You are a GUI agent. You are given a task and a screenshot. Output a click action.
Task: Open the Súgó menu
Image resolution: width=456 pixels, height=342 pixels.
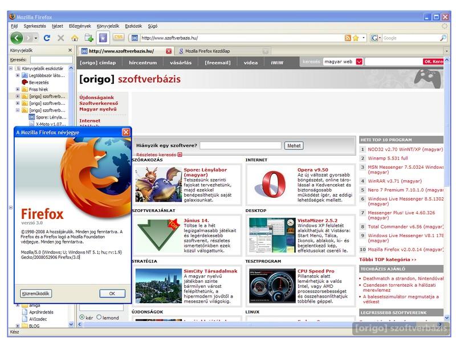pyautogui.click(x=153, y=26)
